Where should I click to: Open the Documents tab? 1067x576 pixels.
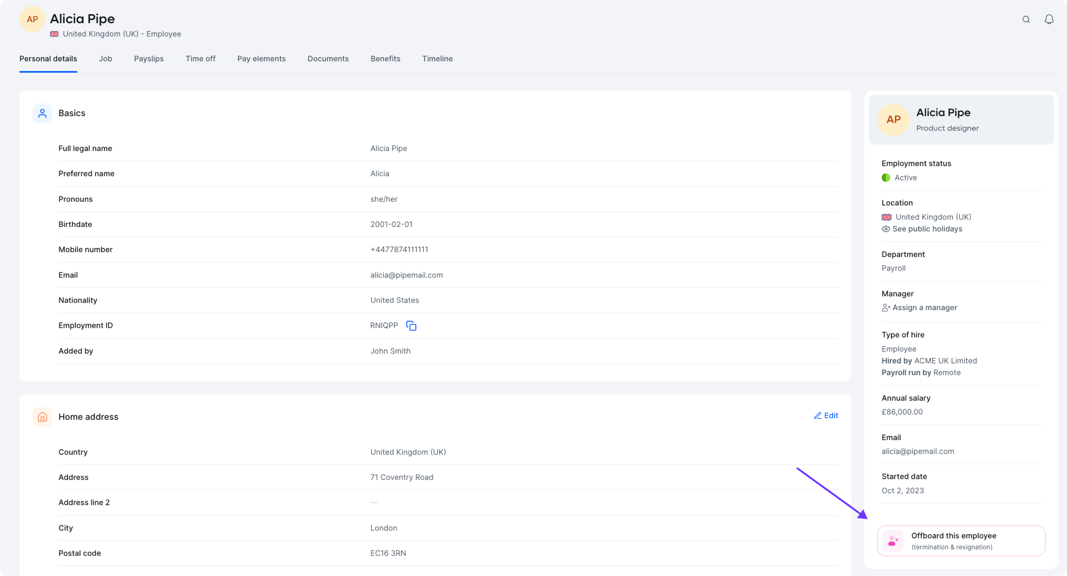click(x=328, y=59)
